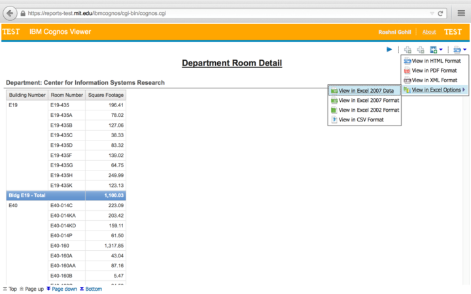Select View in CSV Format
471x294 pixels.
[360, 120]
